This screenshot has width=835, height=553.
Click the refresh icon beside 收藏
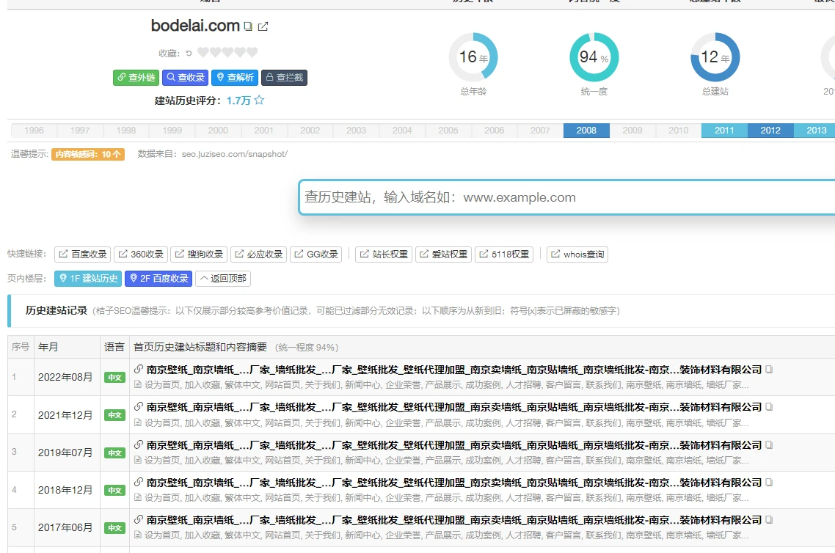tap(189, 53)
